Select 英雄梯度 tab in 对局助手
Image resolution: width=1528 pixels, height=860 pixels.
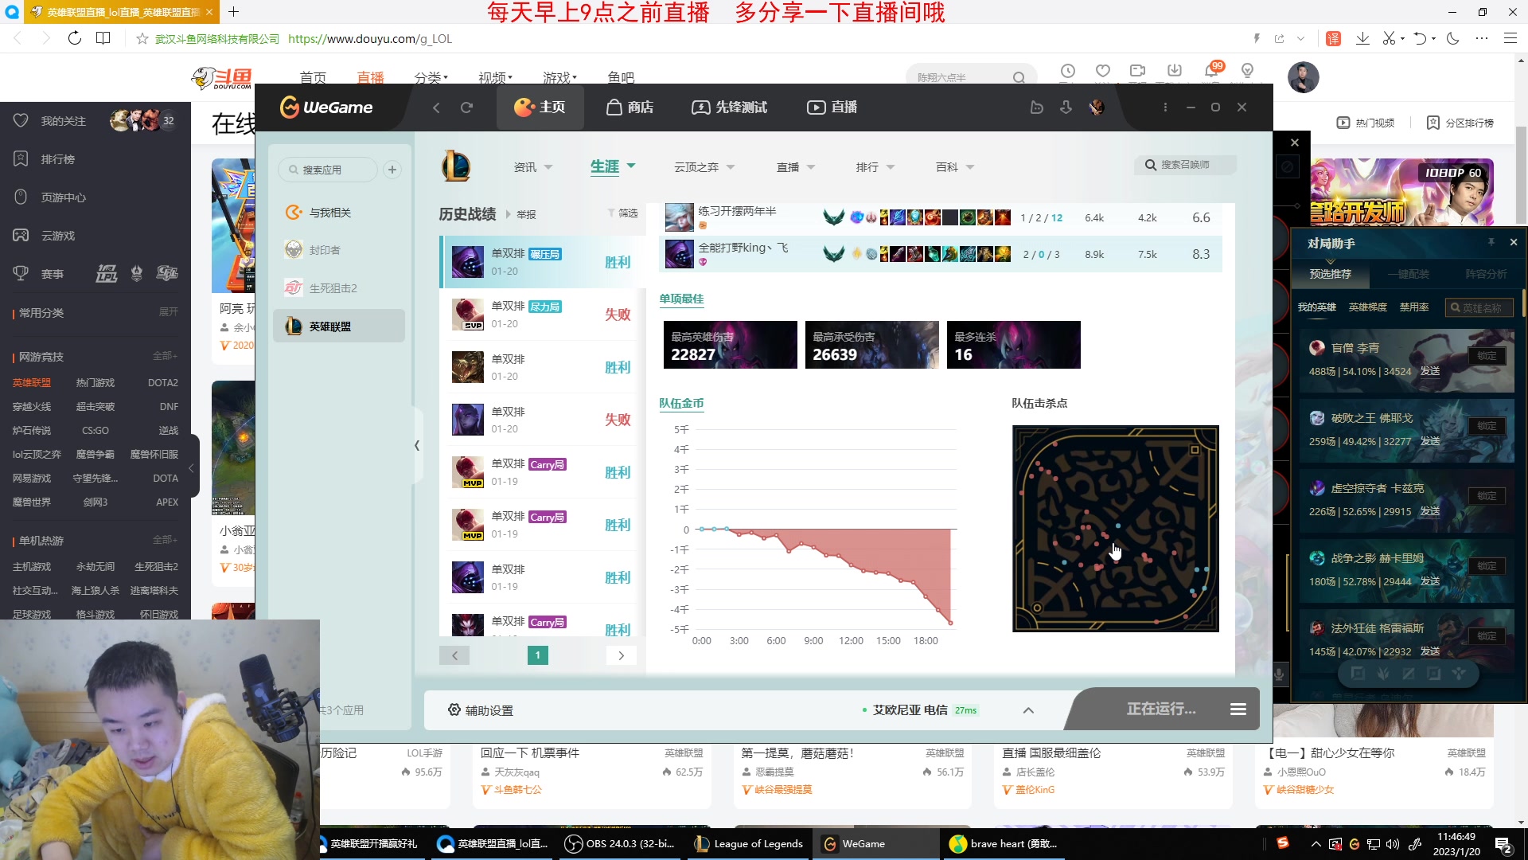[1367, 307]
